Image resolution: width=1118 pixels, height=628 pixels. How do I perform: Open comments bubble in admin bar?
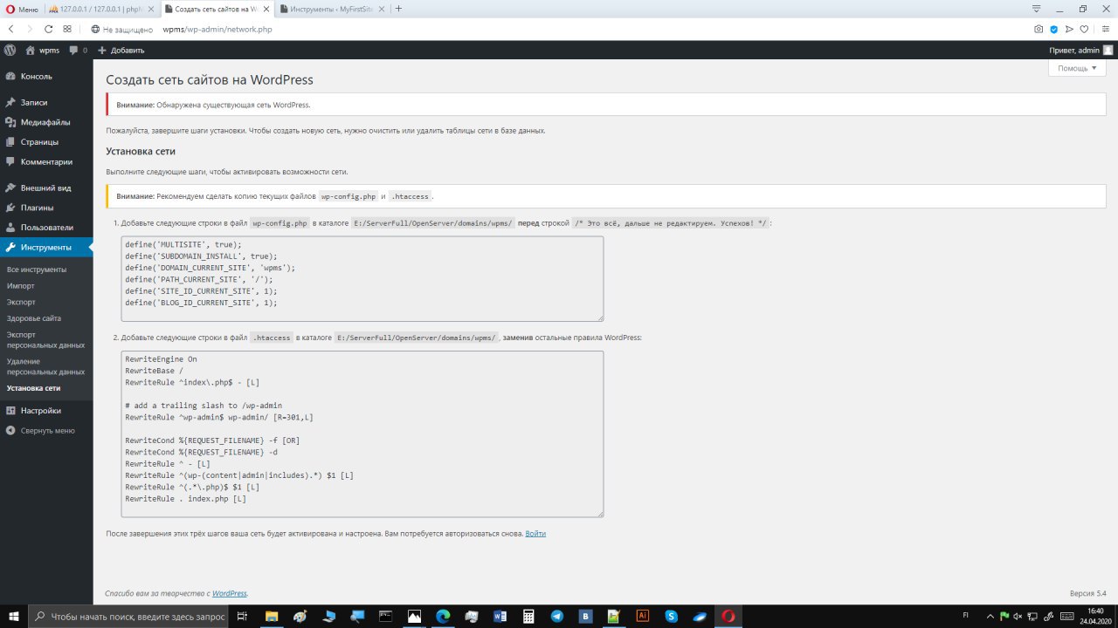pos(78,50)
